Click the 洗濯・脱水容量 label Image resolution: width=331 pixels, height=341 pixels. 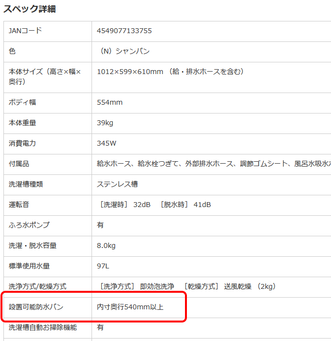pyautogui.click(x=33, y=246)
